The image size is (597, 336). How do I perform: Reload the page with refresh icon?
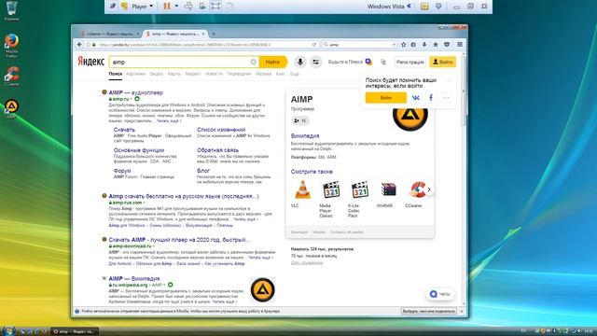click(x=314, y=45)
